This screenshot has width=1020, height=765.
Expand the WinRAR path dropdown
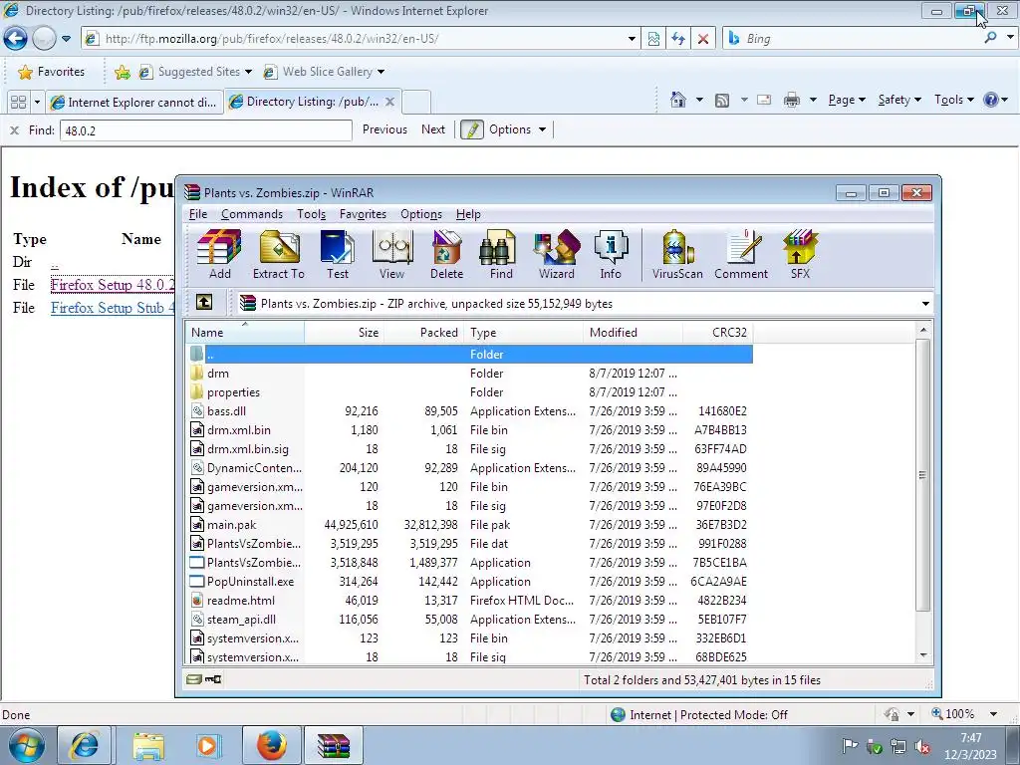(925, 303)
